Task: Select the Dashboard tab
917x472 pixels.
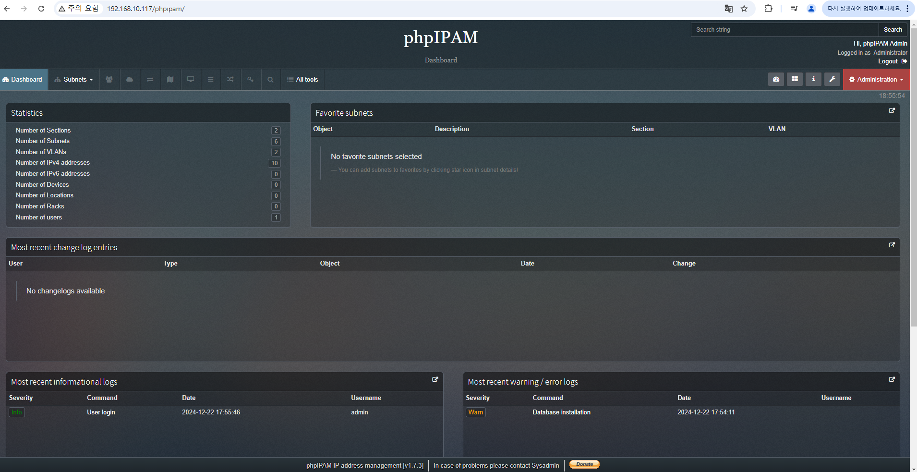Action: pos(24,80)
